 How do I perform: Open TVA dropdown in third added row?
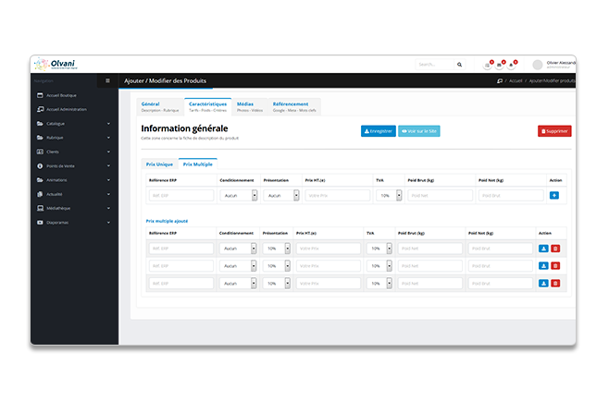[x=379, y=283]
